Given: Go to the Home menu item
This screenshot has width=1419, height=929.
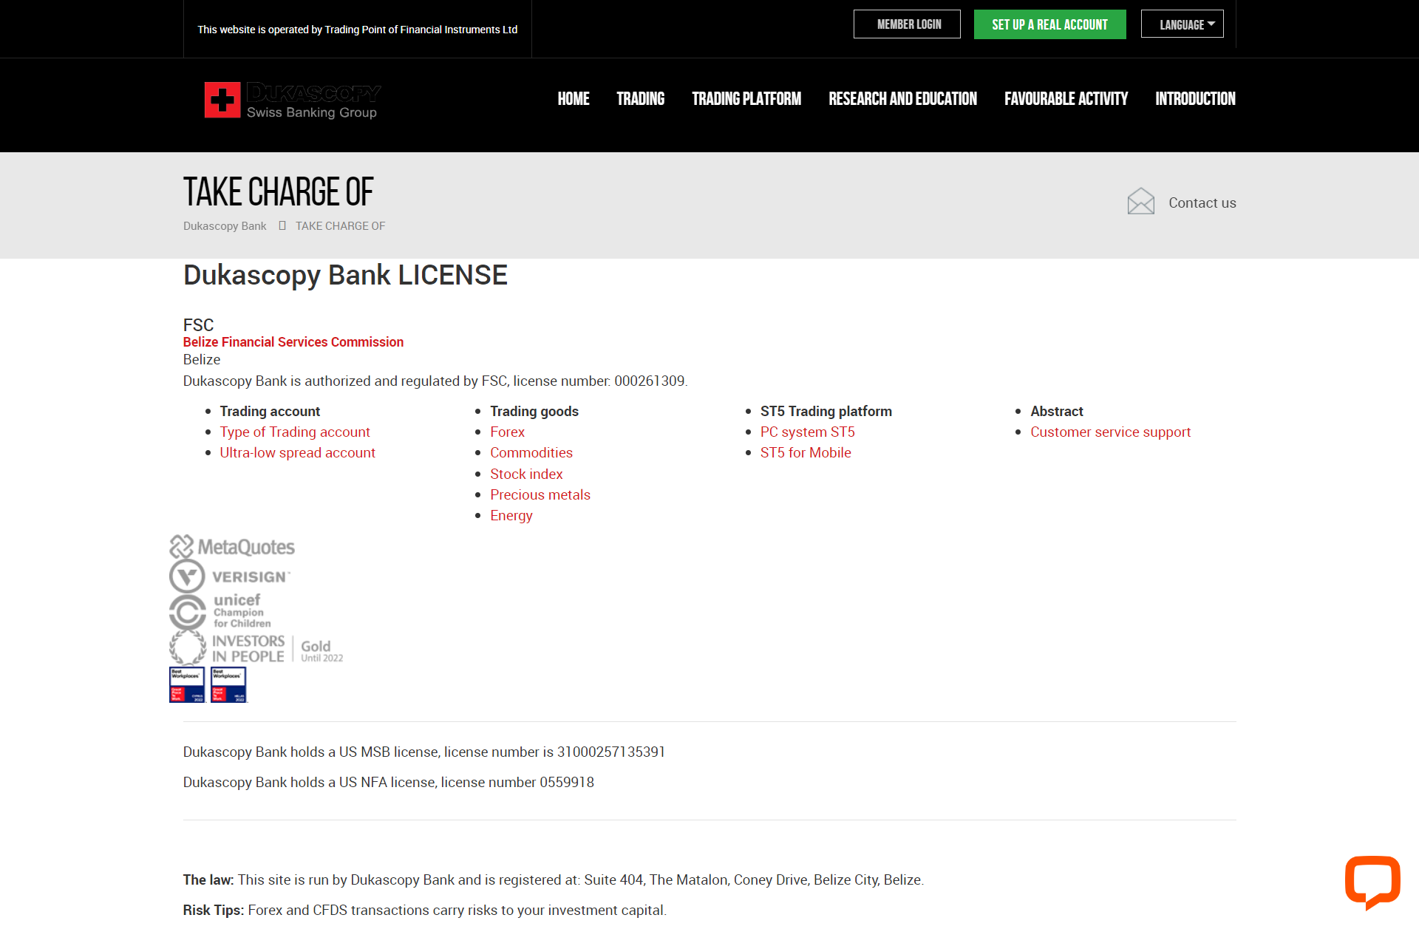Looking at the screenshot, I should point(574,99).
